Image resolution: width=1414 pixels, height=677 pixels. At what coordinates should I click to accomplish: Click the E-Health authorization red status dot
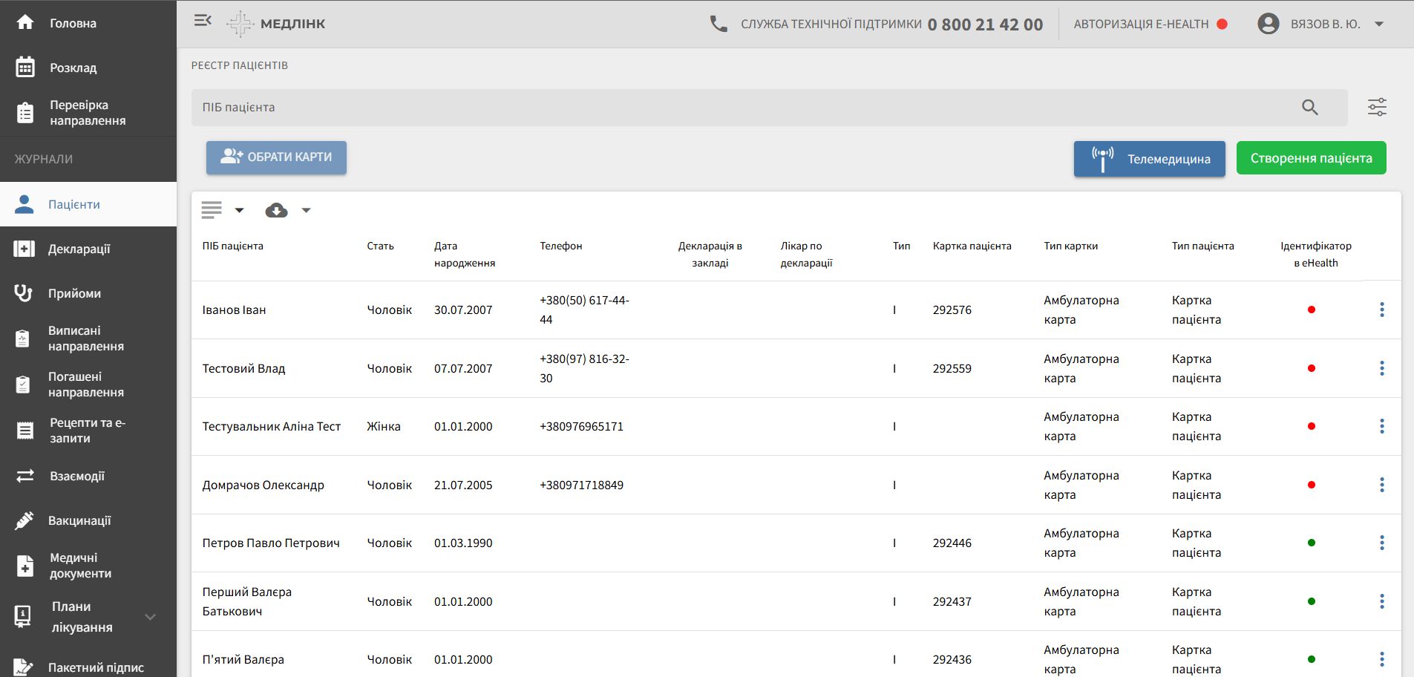[1222, 24]
